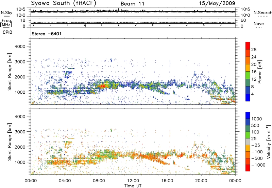Click the '4' value on the power scale
The width and height of the screenshot is (272, 188).
pos(252,94)
